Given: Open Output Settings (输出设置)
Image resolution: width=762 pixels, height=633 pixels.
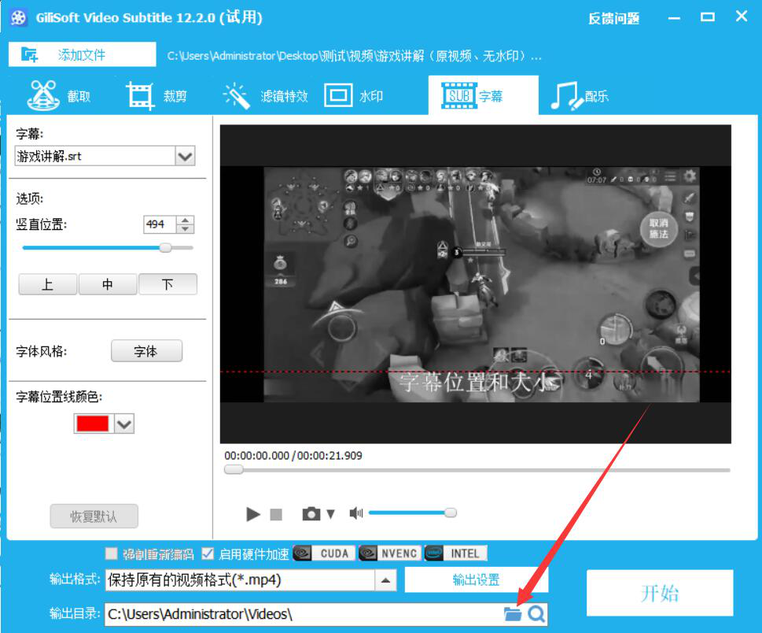Looking at the screenshot, I should tap(477, 579).
